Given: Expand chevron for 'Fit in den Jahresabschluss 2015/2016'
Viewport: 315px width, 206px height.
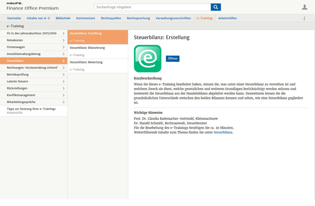Looking at the screenshot, I should click(x=63, y=33).
